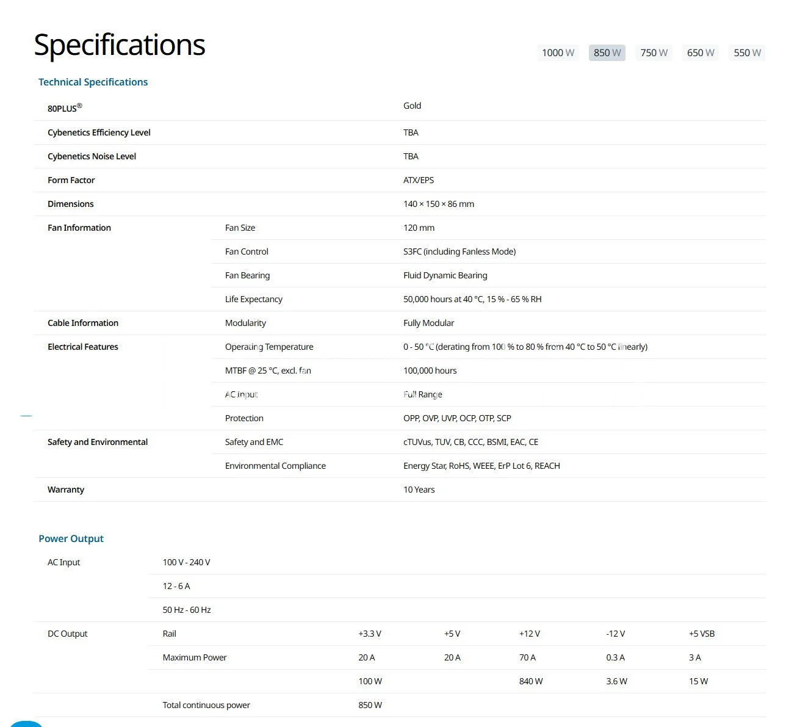This screenshot has height=727, width=808.
Task: Click the Energy Star, RoHS compliance text
Action: pos(482,466)
